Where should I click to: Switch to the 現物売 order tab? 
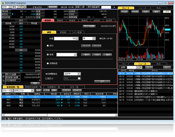coord(60,20)
